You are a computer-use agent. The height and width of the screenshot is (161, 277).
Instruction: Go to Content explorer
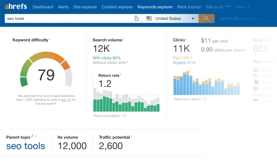tap(117, 7)
